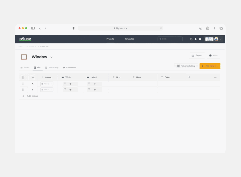Open the help question mark icon

(191, 39)
